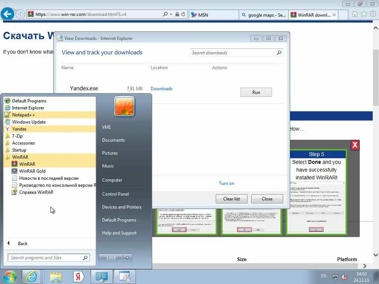The width and height of the screenshot is (379, 284).
Task: Open Computer from Start menu
Action: pyautogui.click(x=112, y=180)
